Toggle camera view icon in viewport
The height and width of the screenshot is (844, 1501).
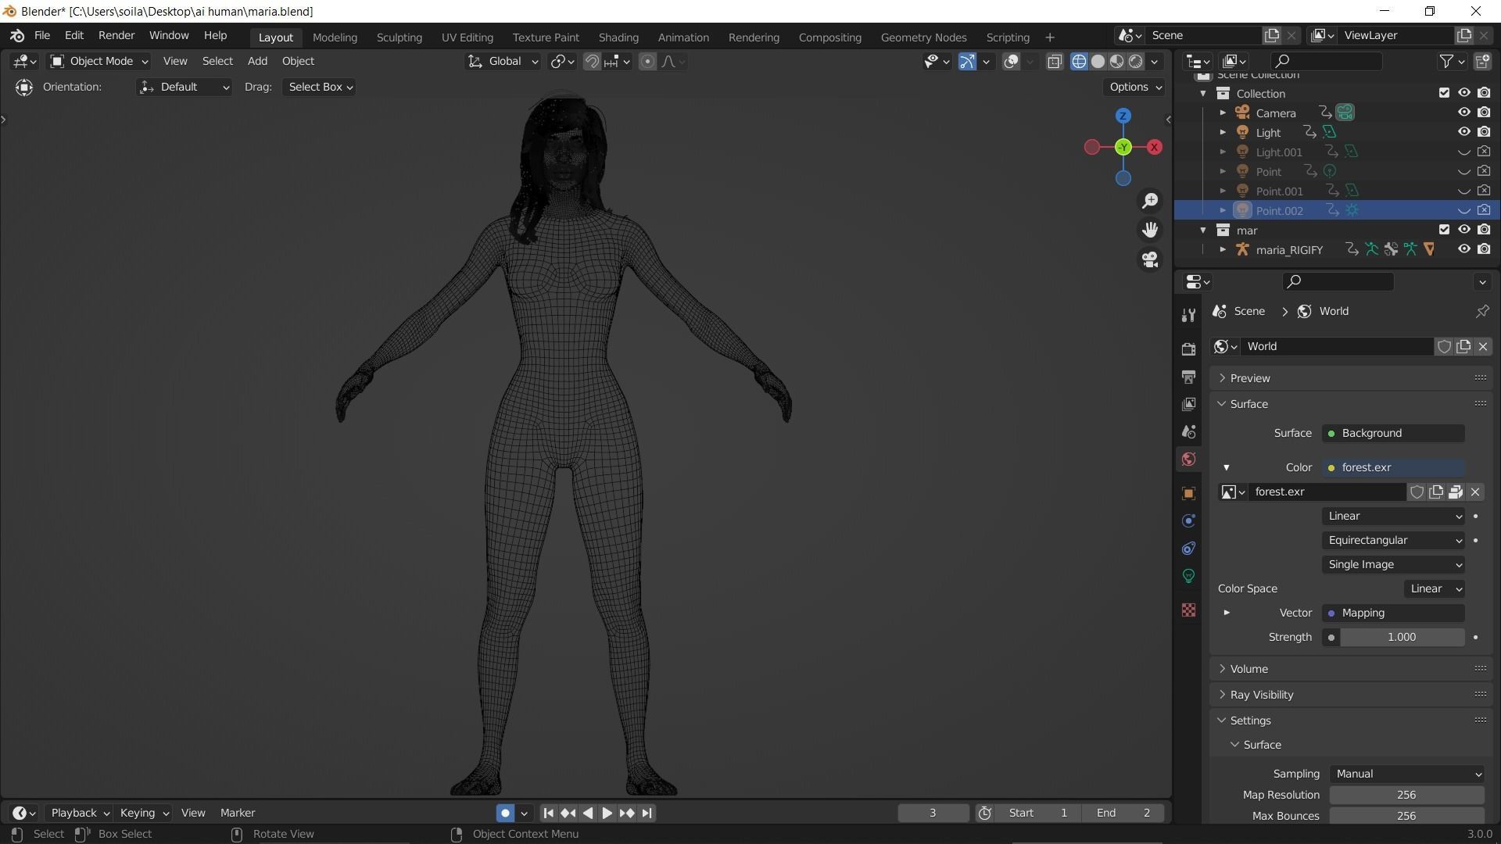pyautogui.click(x=1150, y=259)
